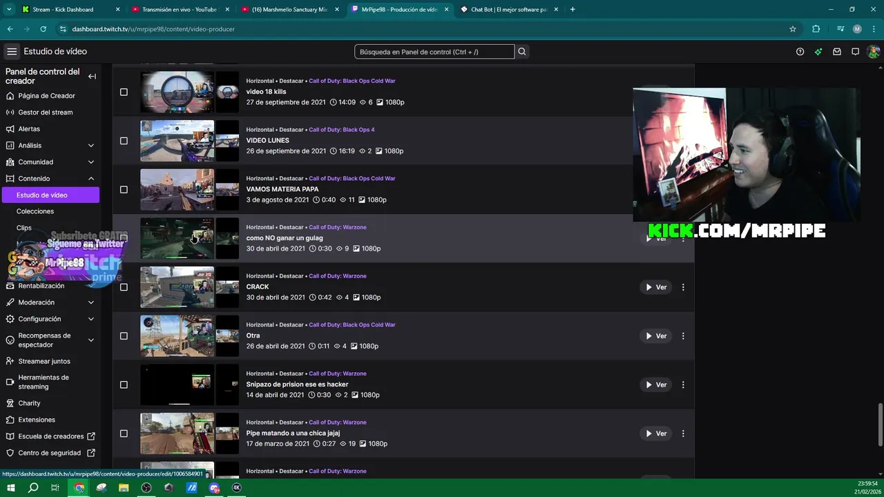The image size is (884, 497).
Task: Expand the Moderación section
Action: [x=90, y=302]
